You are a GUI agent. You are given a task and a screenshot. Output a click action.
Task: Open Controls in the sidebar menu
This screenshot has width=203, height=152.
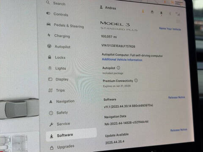57,14
